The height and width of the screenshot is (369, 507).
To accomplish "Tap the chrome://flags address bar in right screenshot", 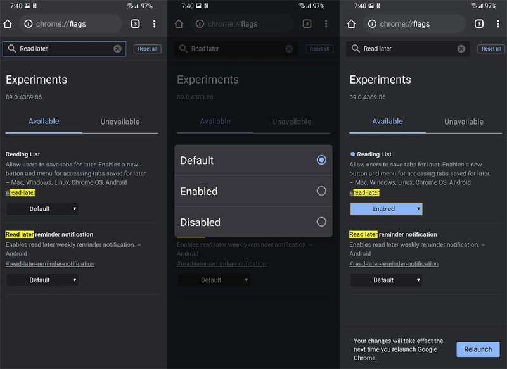I will (414, 23).
